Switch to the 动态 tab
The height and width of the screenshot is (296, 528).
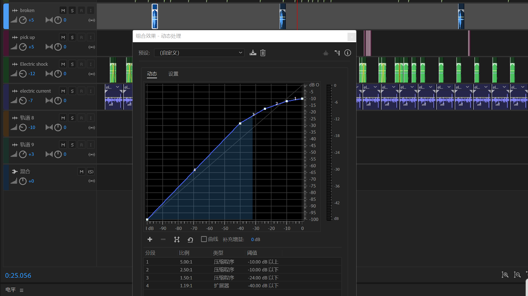tap(152, 74)
